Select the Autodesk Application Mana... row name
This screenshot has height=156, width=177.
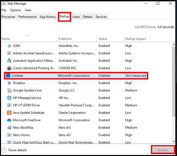pyautogui.click(x=34, y=61)
